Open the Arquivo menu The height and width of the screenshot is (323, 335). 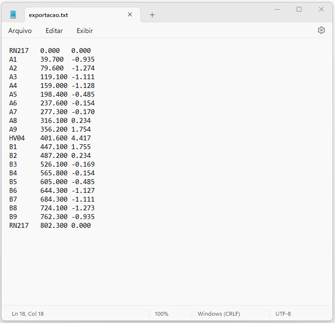[x=20, y=31]
